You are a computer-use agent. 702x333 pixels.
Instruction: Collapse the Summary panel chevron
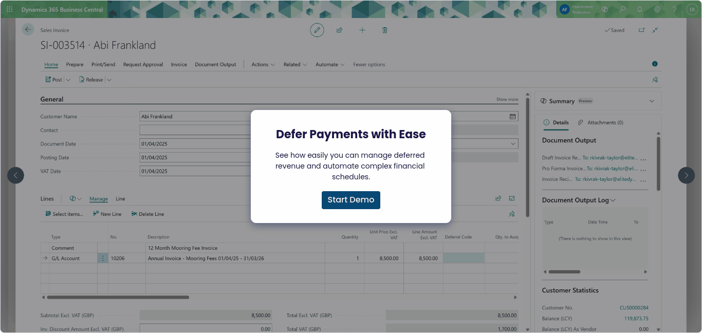point(652,101)
